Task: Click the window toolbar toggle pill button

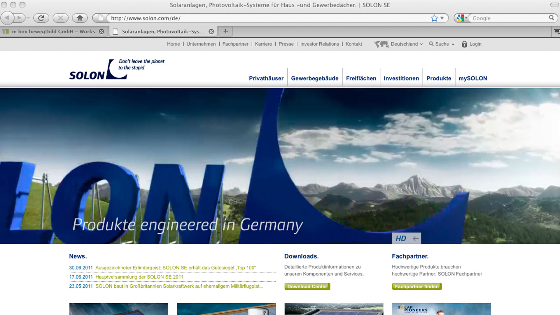Action: coord(554,5)
